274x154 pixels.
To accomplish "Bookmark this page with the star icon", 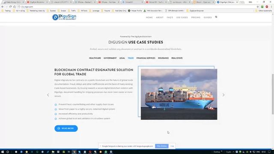I will (x=258, y=7).
